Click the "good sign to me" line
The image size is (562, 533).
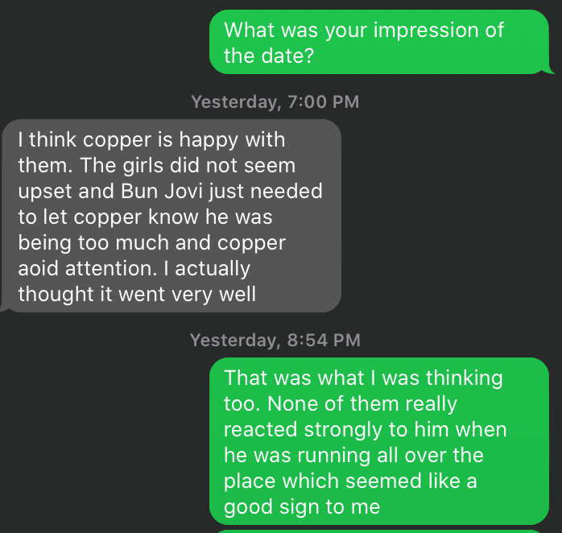301,507
